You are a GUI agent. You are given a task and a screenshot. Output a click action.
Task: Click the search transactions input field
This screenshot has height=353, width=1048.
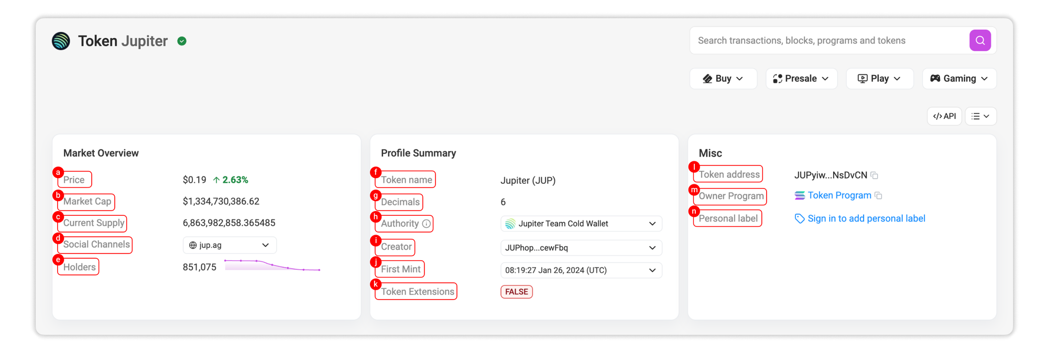pyautogui.click(x=828, y=40)
